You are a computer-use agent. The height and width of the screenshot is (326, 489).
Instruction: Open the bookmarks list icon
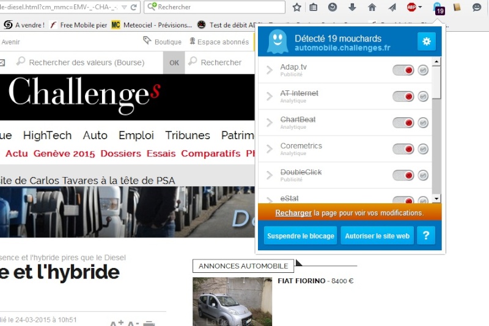[x=314, y=7]
